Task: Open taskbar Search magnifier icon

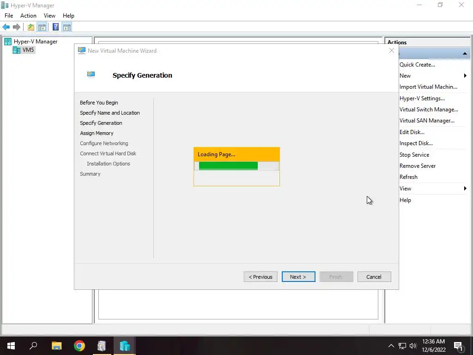Action: pos(33,346)
